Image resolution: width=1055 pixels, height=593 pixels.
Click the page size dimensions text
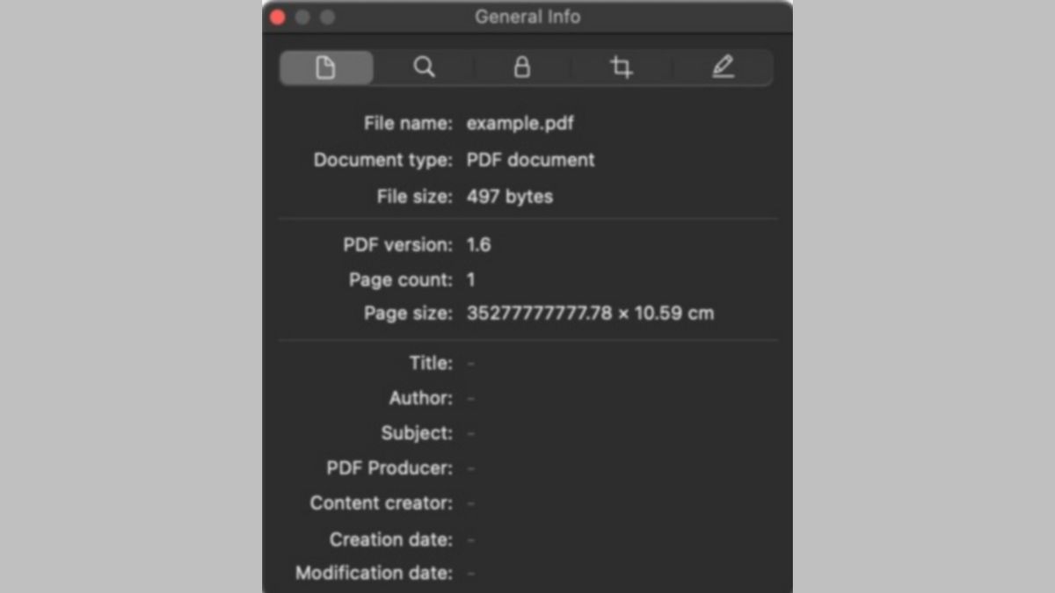coord(591,313)
